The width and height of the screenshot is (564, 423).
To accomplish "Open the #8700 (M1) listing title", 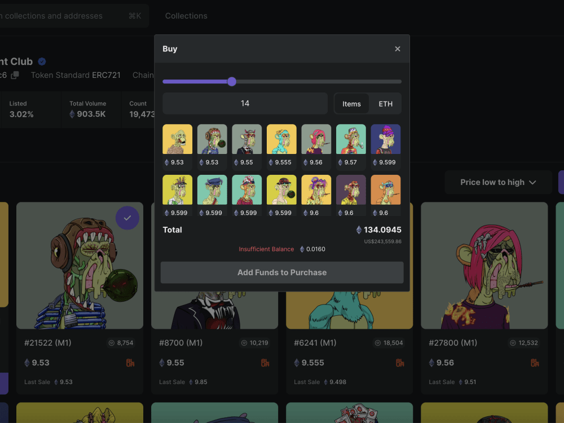I will 179,342.
